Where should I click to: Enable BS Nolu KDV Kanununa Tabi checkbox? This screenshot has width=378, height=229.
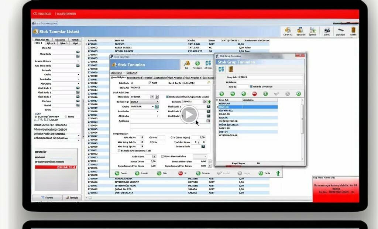point(119,151)
